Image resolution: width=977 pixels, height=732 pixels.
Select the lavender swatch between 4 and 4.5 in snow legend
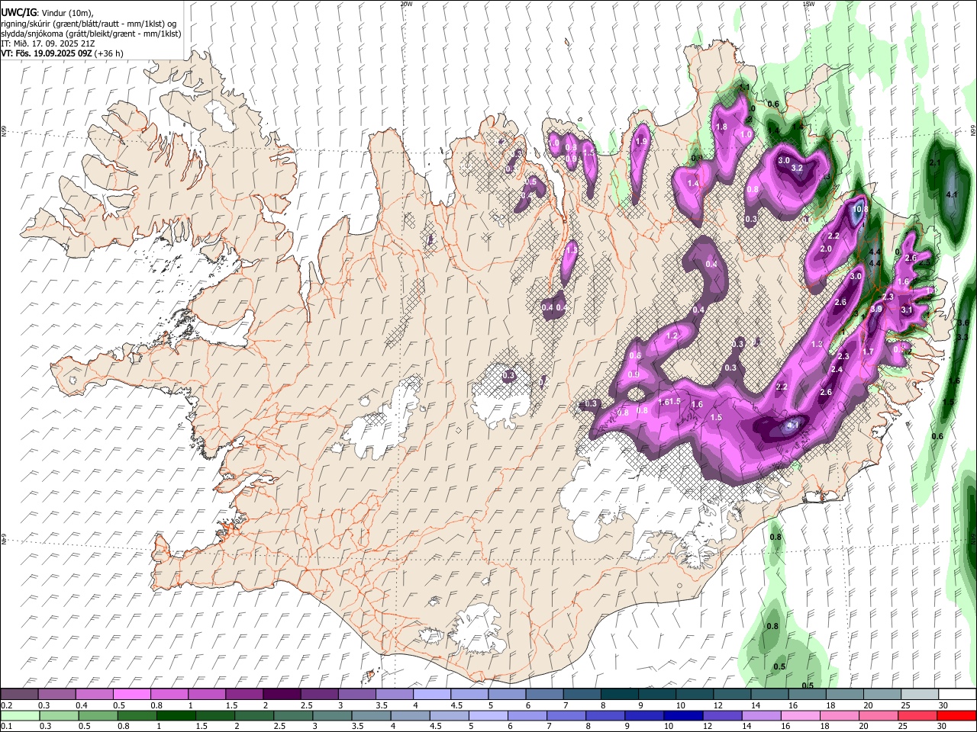431,694
